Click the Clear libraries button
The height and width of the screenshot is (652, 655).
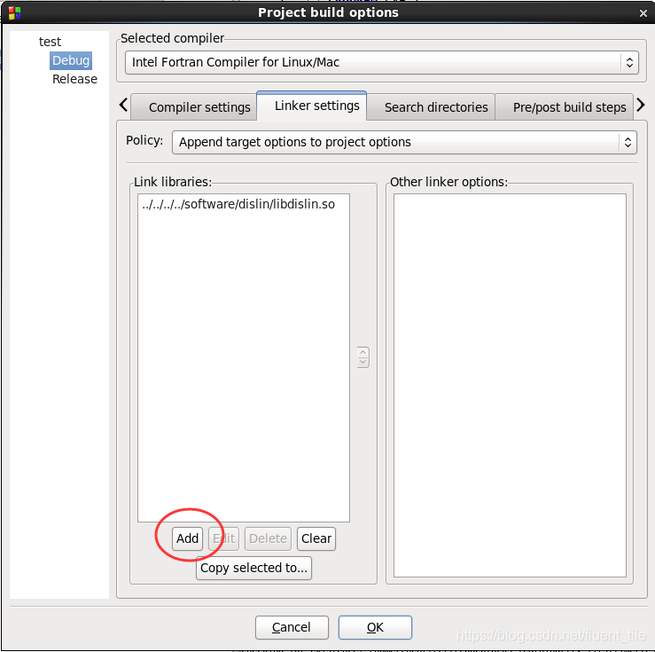pos(316,538)
